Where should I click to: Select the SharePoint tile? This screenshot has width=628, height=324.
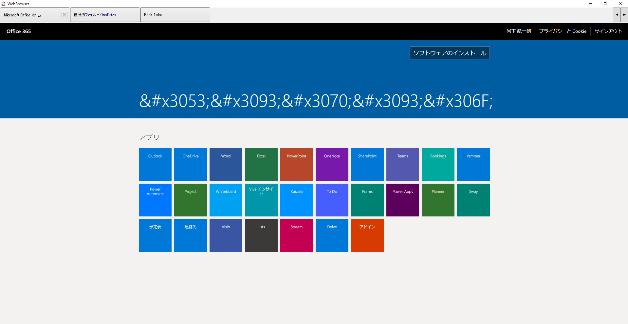(x=367, y=165)
